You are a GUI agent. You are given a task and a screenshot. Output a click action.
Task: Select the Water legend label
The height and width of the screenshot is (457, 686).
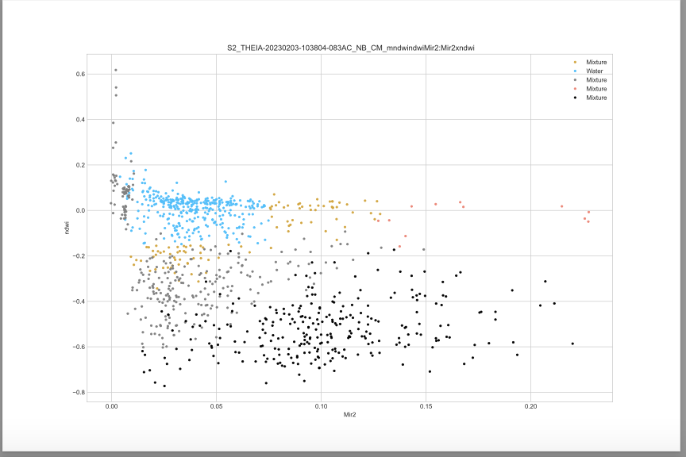pos(595,71)
